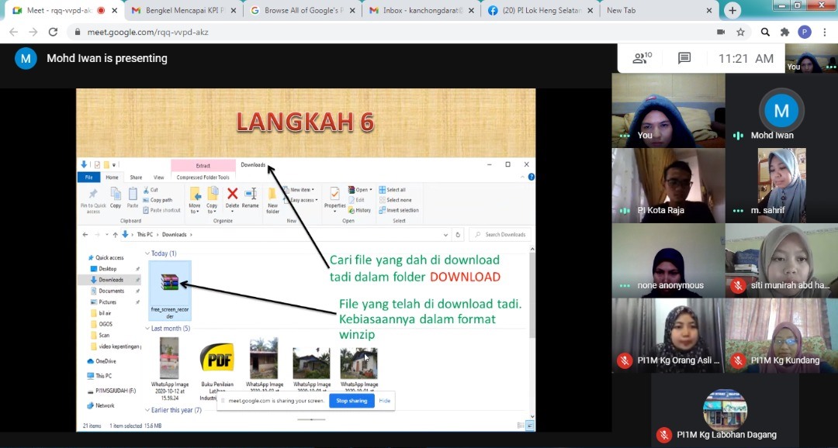Click the meet.google.com address bar
Viewport: 838px width, 448px height.
(x=388, y=32)
